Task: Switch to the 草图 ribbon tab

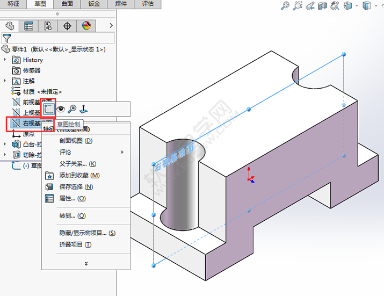Action: 40,4
